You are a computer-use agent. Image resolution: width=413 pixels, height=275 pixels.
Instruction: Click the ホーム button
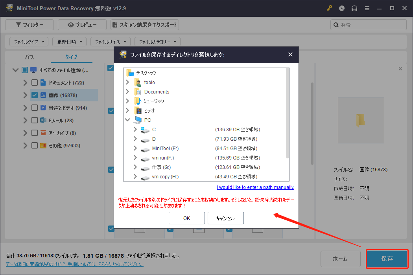340,259
